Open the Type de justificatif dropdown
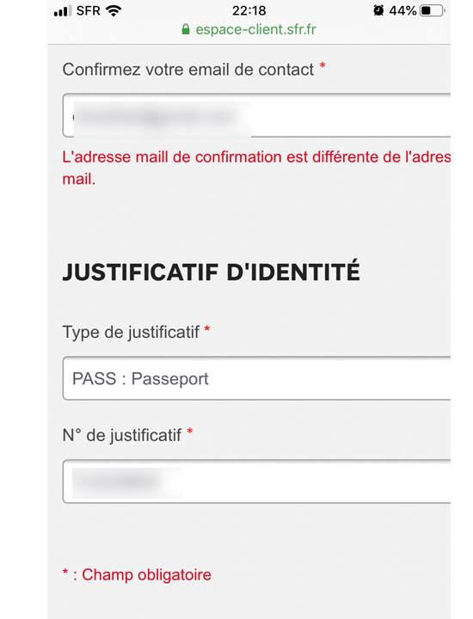 click(x=256, y=378)
